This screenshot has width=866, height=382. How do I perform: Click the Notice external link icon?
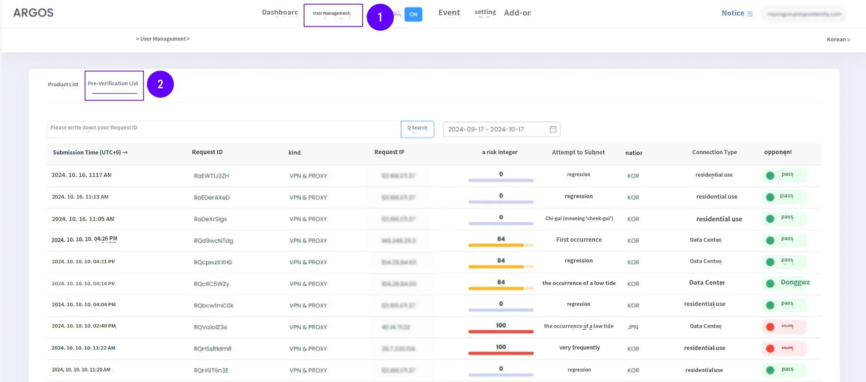(750, 14)
